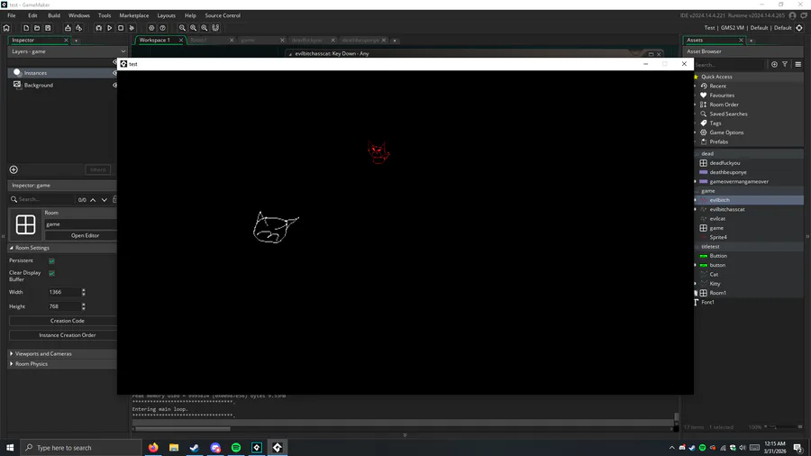Open the Recent quick access item

(717, 86)
